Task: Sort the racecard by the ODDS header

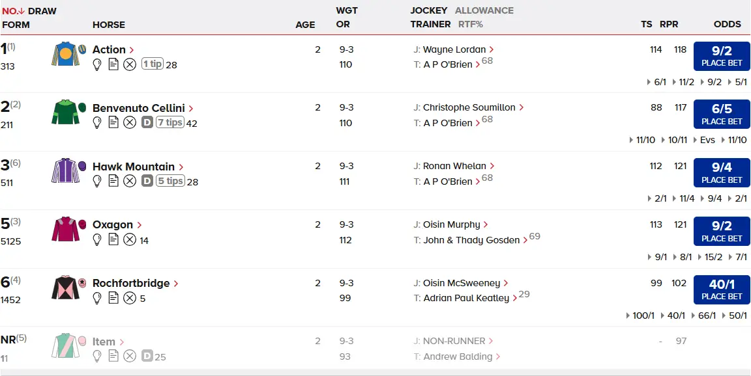Action: [x=727, y=24]
